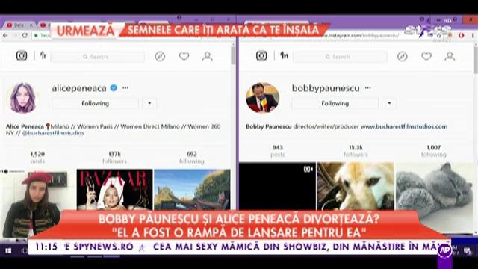Image resolution: width=478 pixels, height=269 pixels.
Task: Click Following button on alicepeneaca profile
Action: point(95,103)
